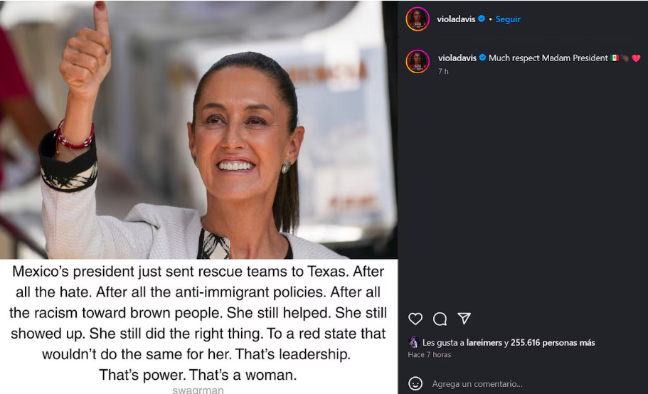View the 255.616 personas más likes list
The image size is (648, 394).
click(x=553, y=342)
